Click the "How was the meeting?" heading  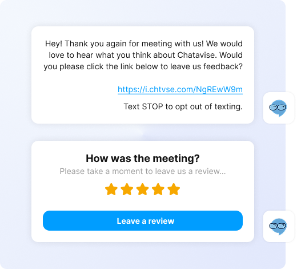[x=143, y=159]
